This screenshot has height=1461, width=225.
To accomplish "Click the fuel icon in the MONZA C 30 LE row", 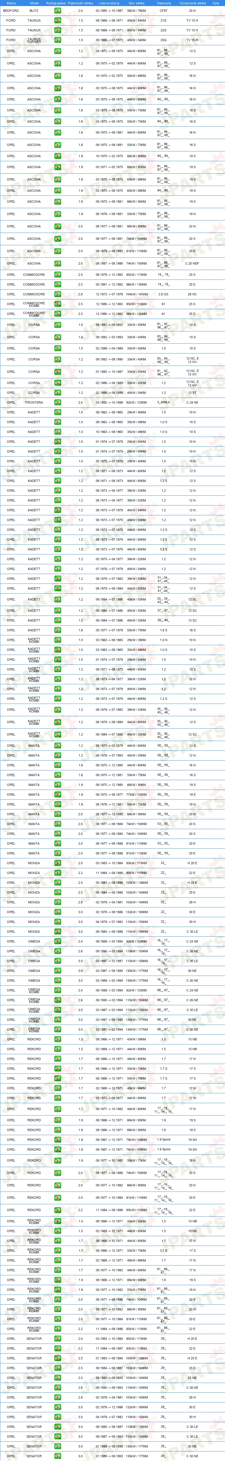I will [x=58, y=931].
